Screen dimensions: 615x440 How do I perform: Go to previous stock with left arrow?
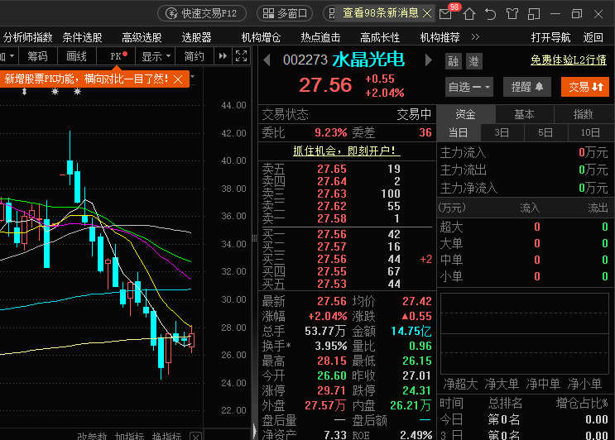click(x=267, y=60)
